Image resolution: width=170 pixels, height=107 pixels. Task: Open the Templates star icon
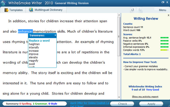(x=6, y=10)
